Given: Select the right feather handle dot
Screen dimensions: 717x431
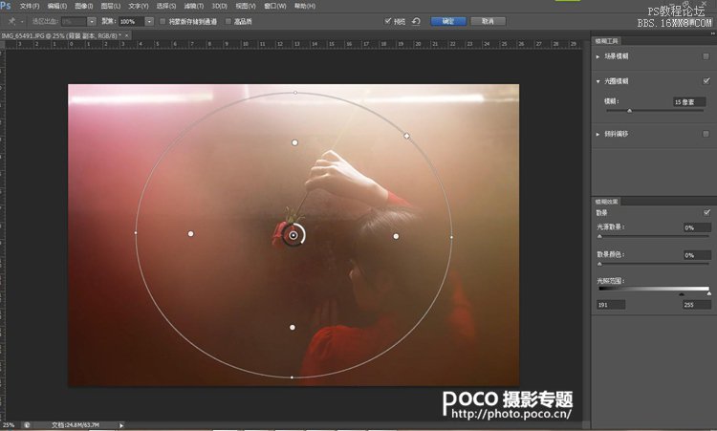Looking at the screenshot, I should point(396,236).
